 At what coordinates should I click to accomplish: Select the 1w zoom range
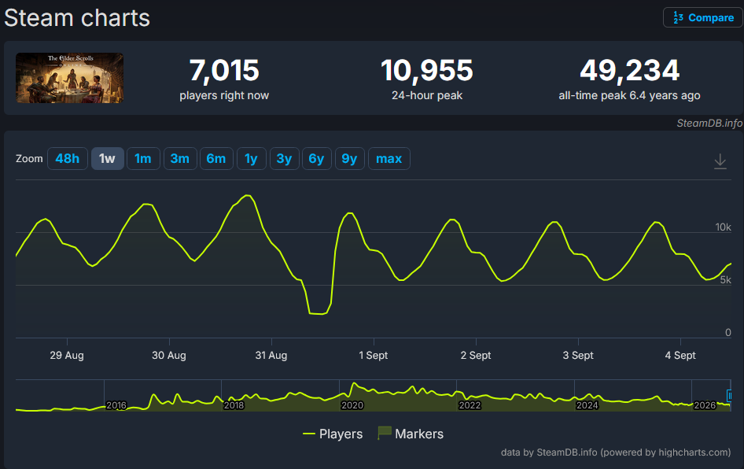point(107,158)
